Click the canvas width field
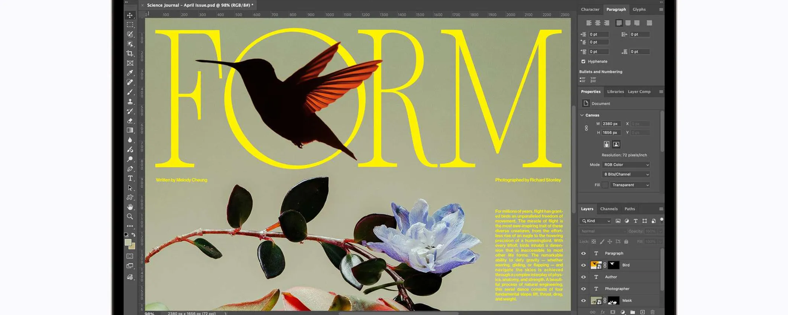 [611, 124]
